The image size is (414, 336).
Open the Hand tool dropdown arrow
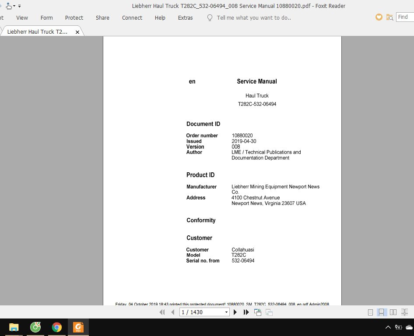pyautogui.click(x=14, y=6)
